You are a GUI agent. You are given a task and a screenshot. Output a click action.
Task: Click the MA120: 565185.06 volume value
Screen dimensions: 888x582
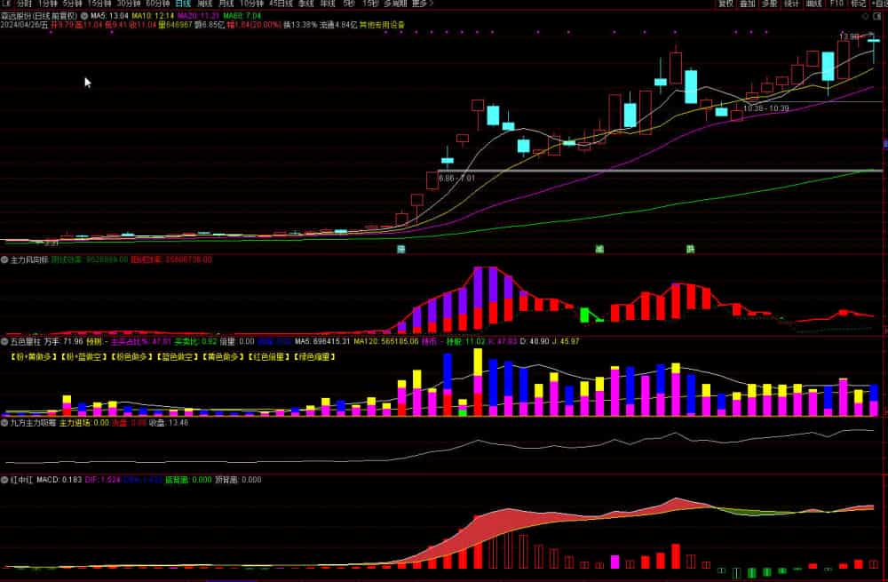(x=385, y=342)
